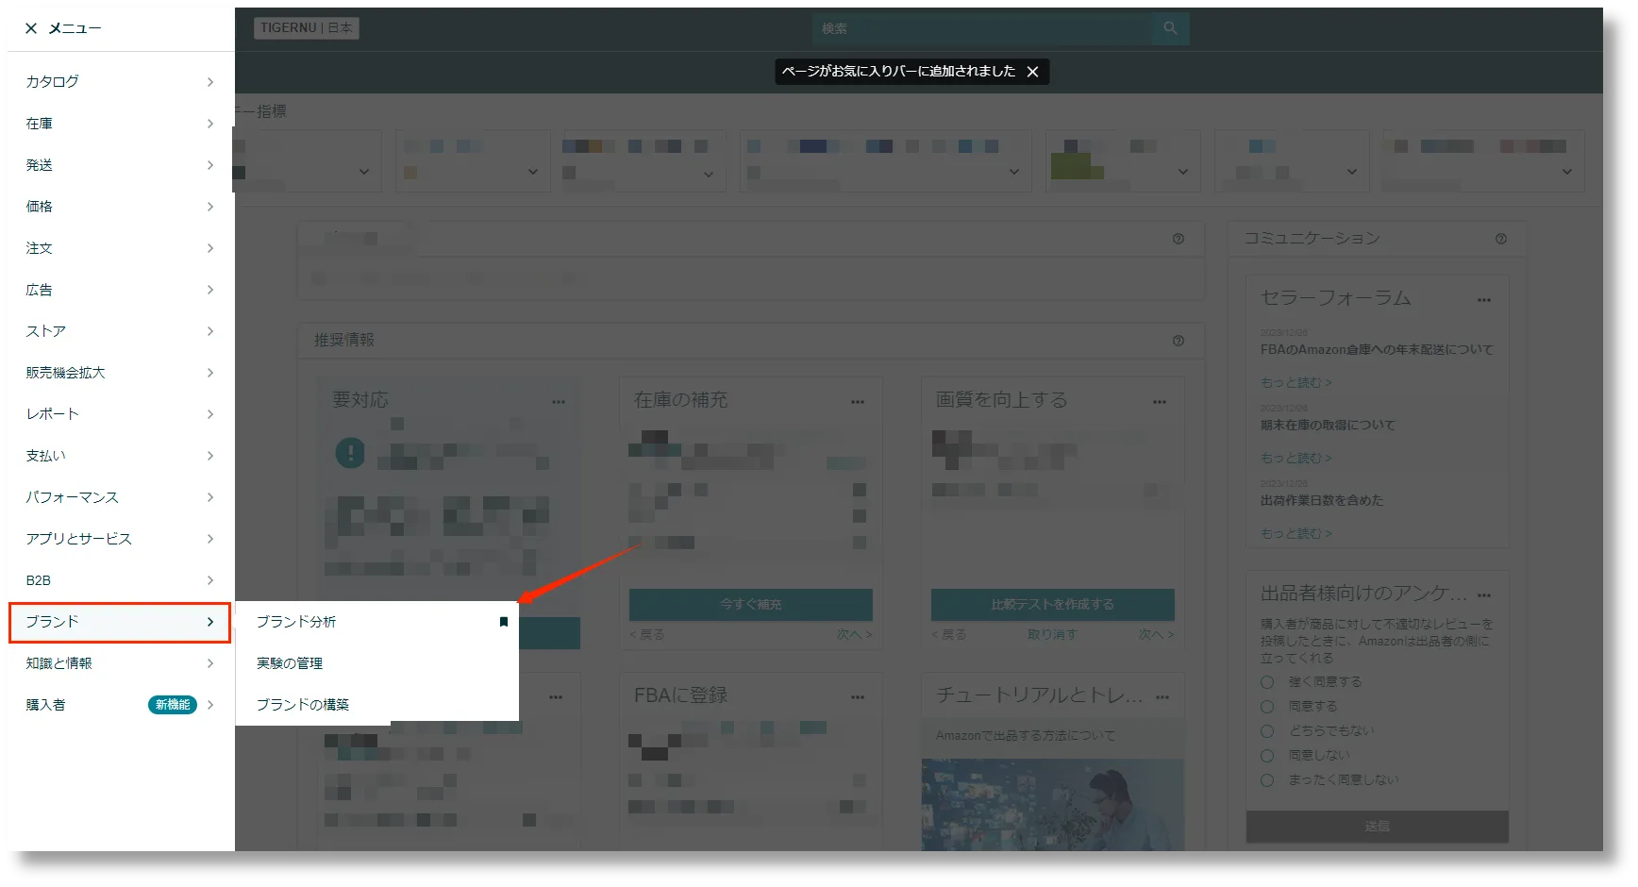The height and width of the screenshot is (887, 1638).
Task: Submit the survey with 送信 button
Action: point(1377,827)
